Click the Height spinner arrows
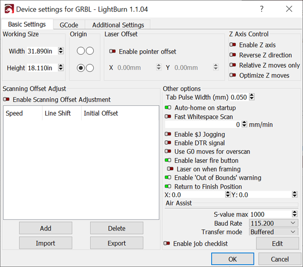303x267 pixels. [x=61, y=67]
